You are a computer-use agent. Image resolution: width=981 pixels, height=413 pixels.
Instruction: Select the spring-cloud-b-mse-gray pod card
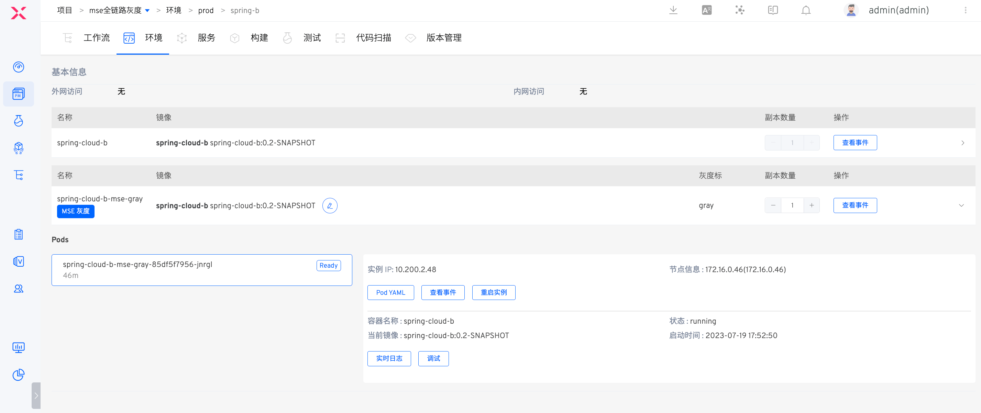pos(201,270)
